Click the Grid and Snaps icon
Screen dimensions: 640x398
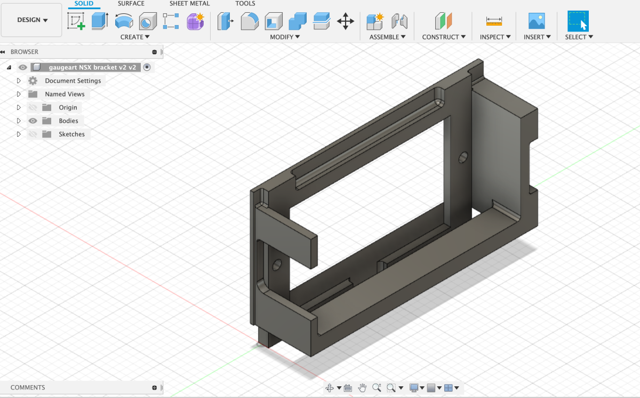point(431,388)
